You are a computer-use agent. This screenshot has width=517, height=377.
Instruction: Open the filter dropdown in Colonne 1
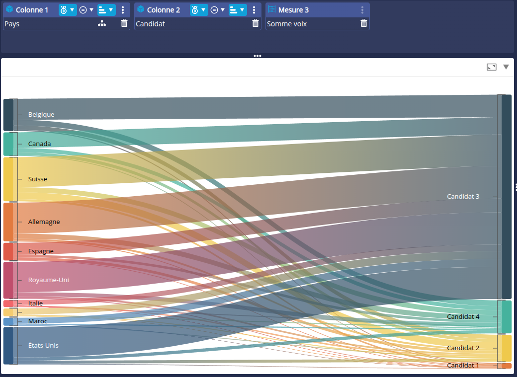91,10
